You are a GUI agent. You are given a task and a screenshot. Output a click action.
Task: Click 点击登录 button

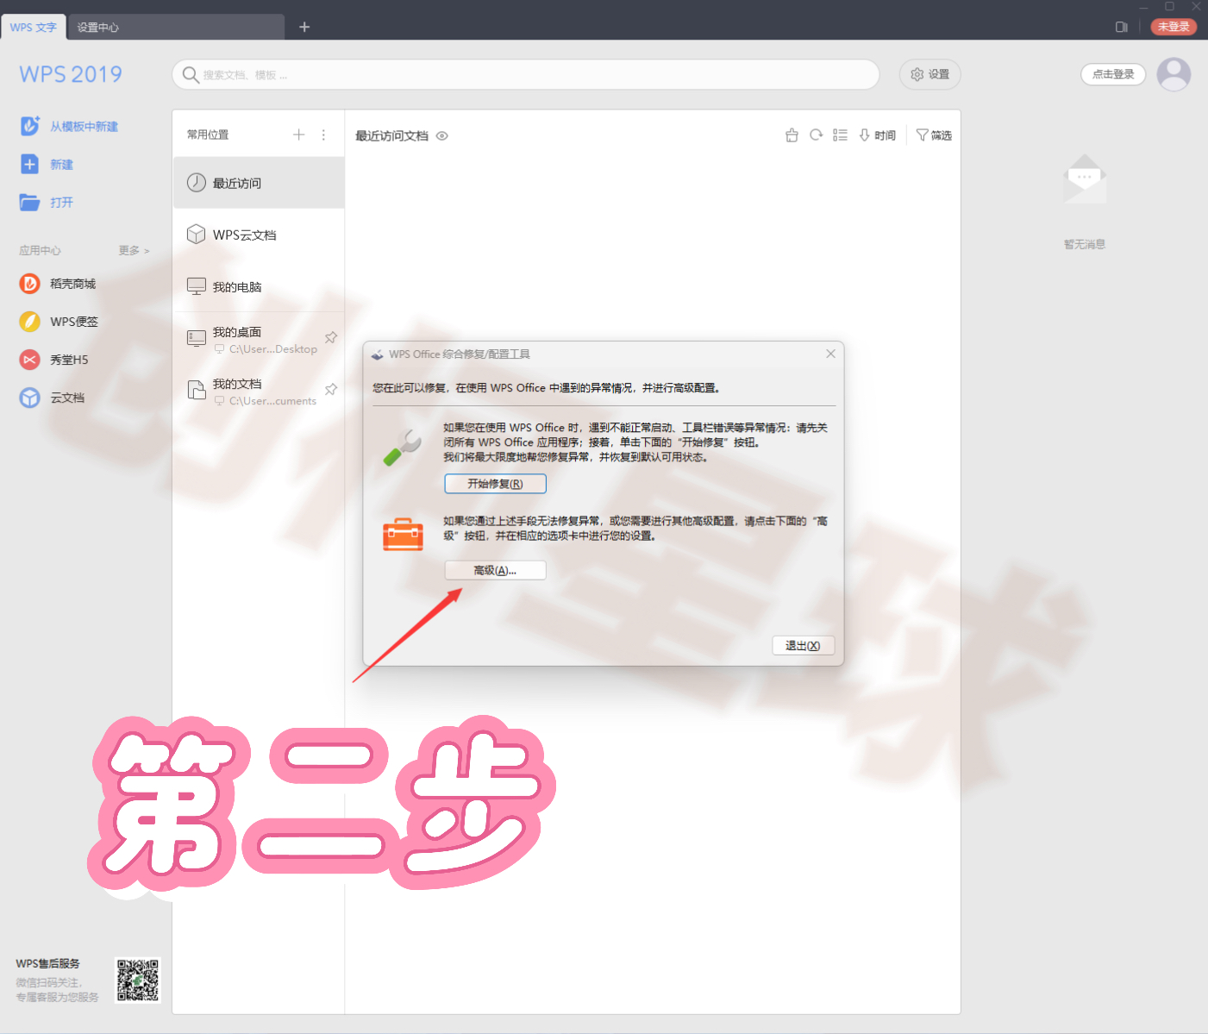click(1113, 74)
